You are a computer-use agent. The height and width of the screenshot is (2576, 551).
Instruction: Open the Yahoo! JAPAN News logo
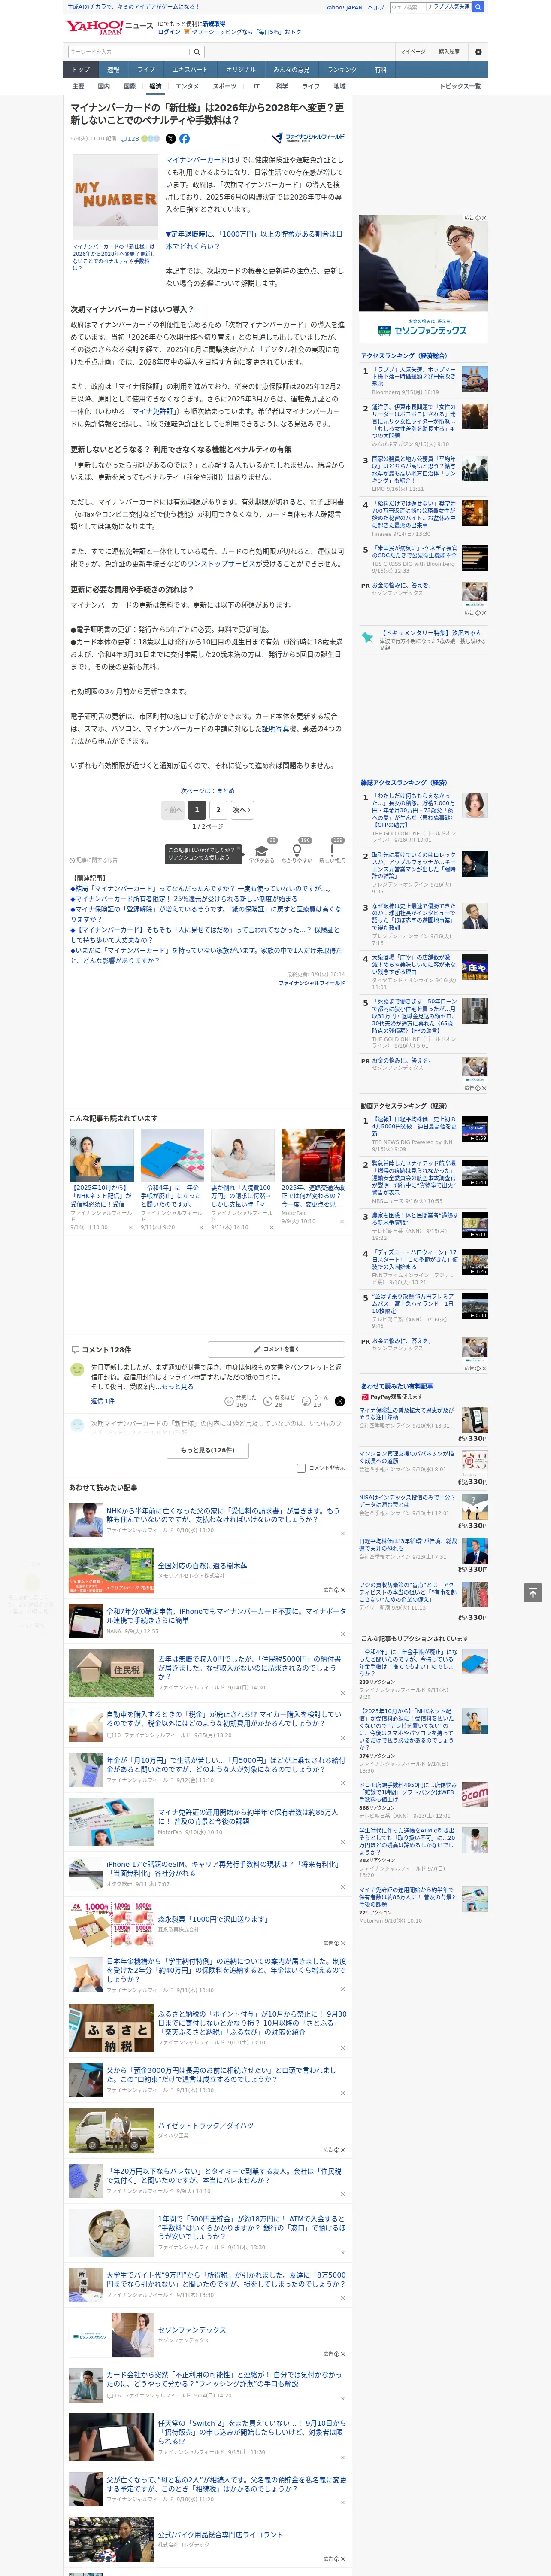(x=109, y=27)
